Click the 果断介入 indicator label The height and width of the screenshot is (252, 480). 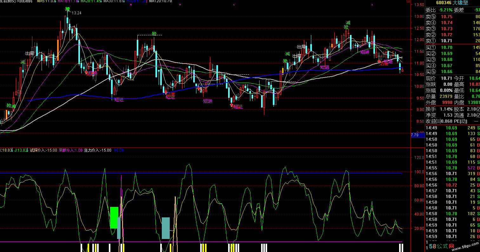tap(70, 150)
